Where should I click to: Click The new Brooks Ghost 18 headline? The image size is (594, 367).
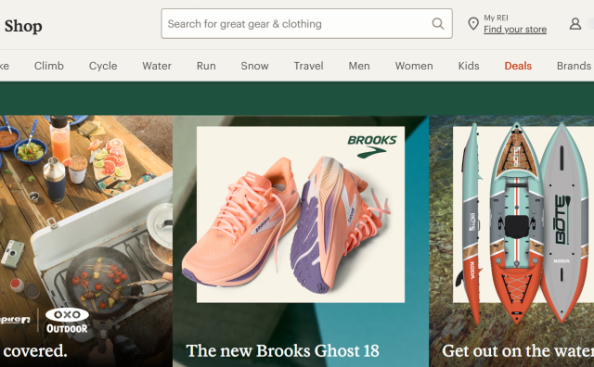coord(282,350)
